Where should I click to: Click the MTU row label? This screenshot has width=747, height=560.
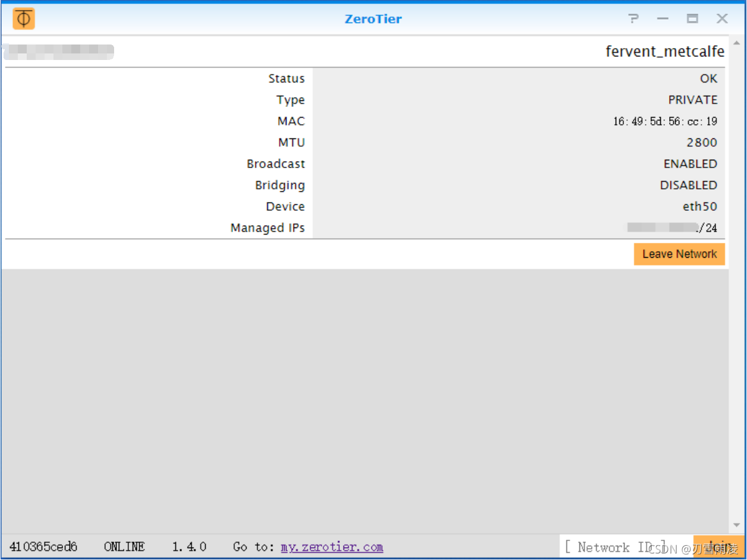click(x=291, y=143)
